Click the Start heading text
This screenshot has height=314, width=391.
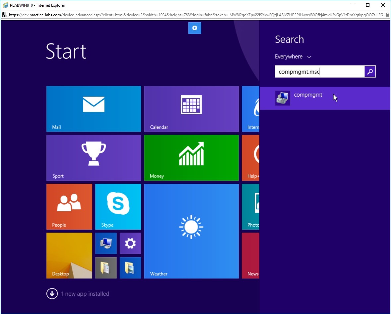coord(66,51)
